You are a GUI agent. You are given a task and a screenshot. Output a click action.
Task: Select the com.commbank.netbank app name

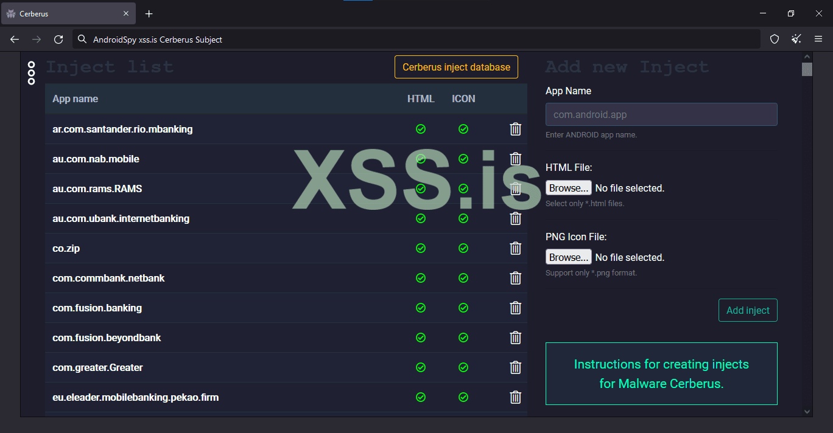point(108,278)
